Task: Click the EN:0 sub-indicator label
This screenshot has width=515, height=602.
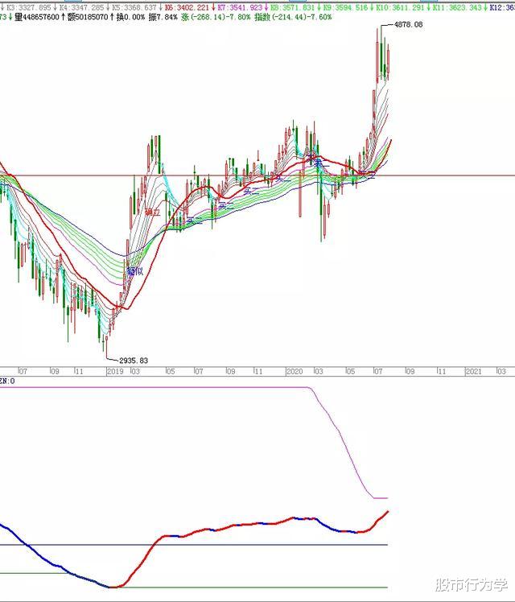Action: click(7, 381)
